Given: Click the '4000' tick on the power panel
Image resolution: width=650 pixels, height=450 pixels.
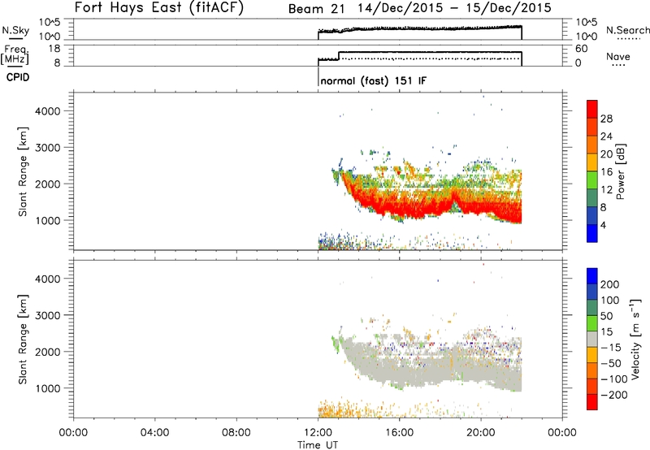Looking at the screenshot, I should [x=48, y=111].
